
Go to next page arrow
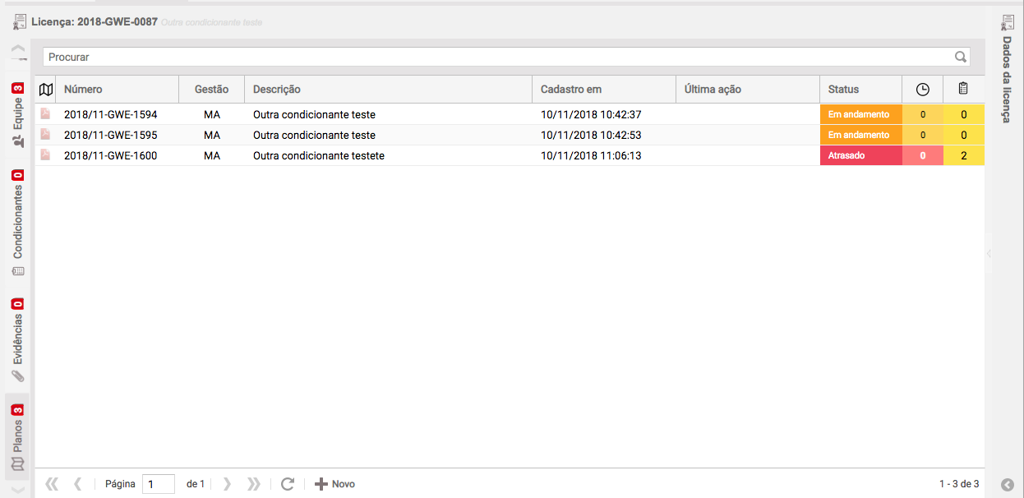tap(228, 484)
